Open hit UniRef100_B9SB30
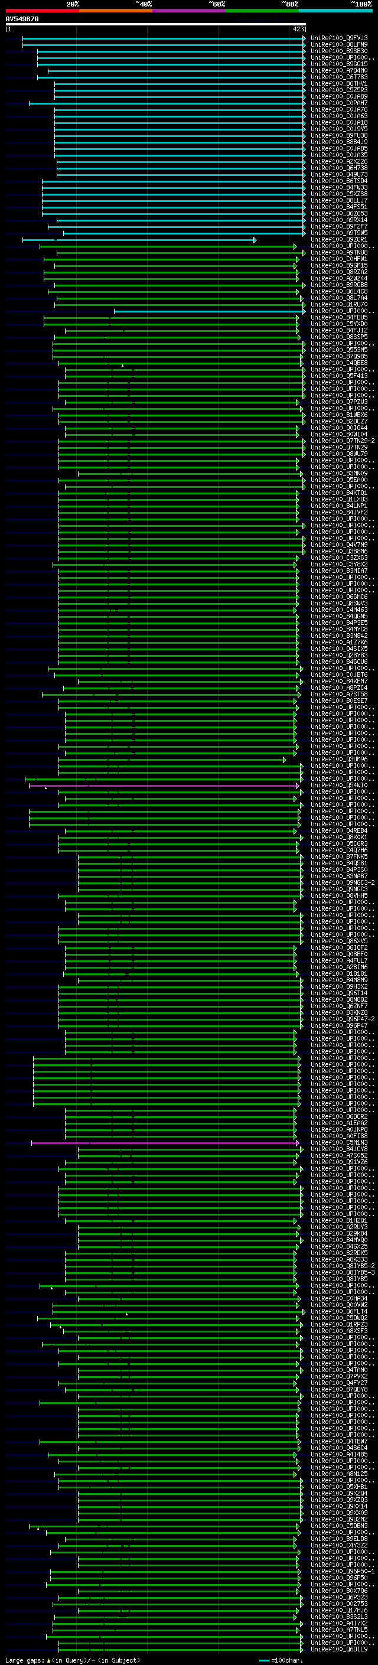 pyautogui.click(x=339, y=51)
